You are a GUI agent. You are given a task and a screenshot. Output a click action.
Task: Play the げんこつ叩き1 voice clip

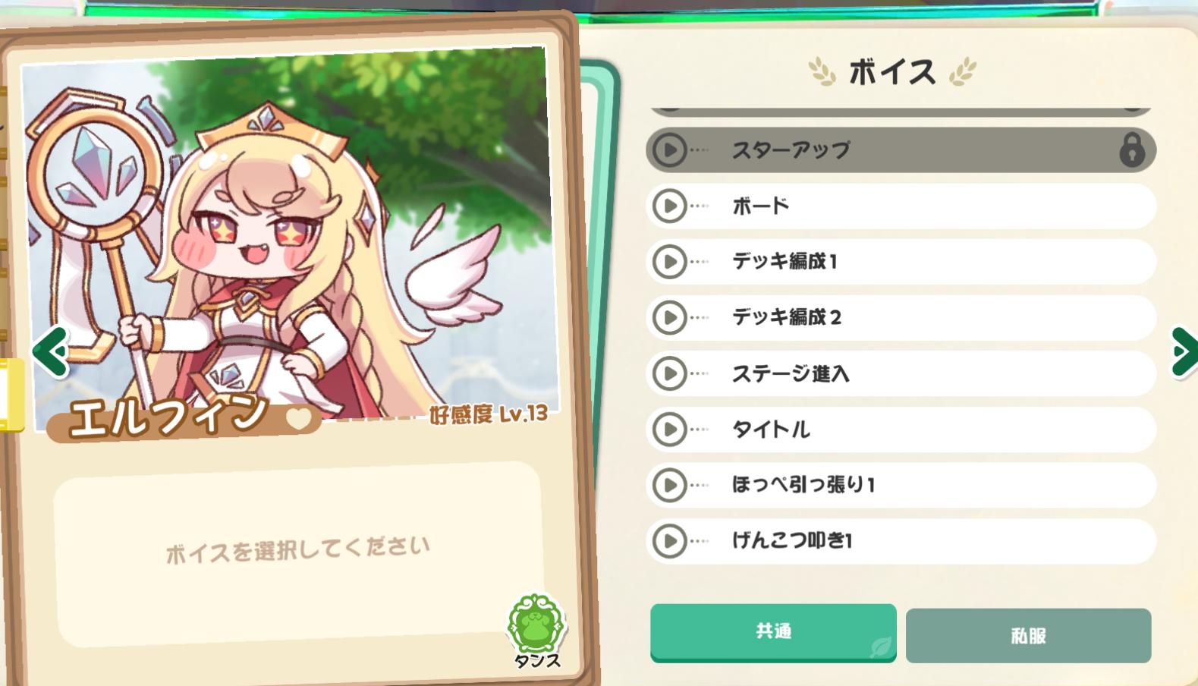click(x=669, y=541)
